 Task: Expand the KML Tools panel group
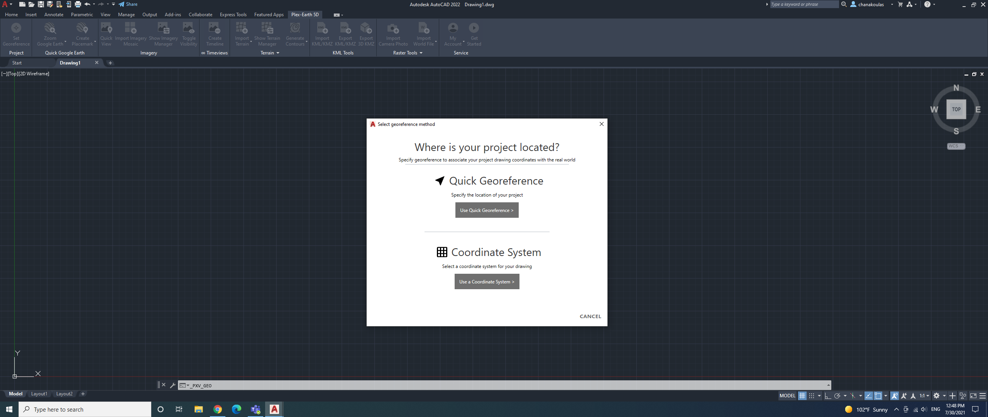point(343,53)
